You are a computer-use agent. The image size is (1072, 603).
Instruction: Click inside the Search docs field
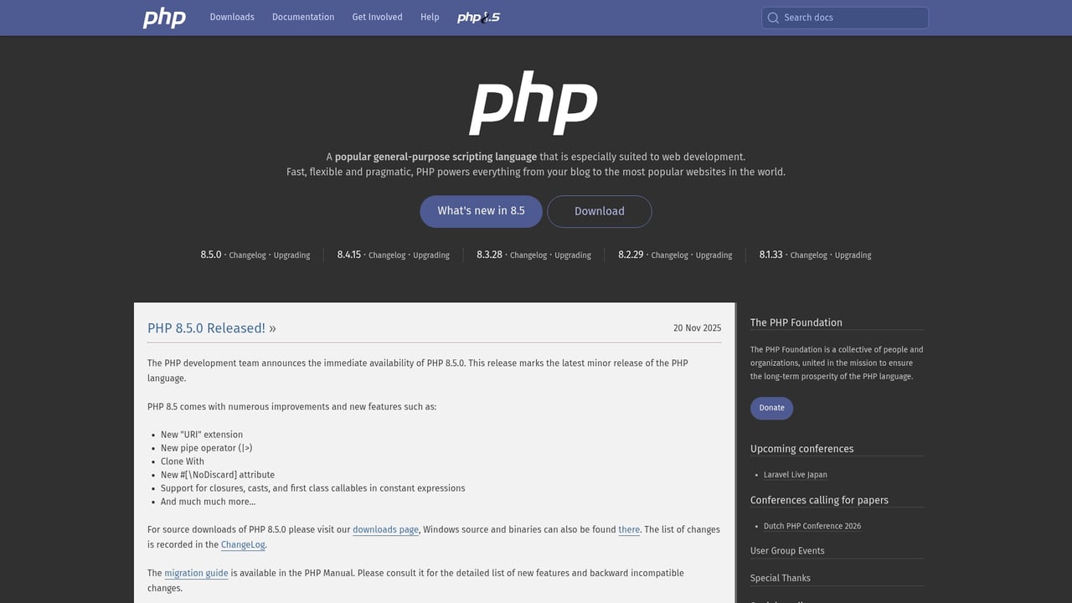[844, 18]
